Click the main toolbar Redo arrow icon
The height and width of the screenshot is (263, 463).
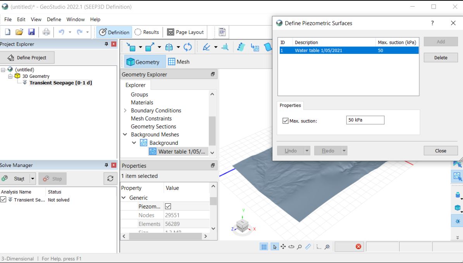click(79, 32)
